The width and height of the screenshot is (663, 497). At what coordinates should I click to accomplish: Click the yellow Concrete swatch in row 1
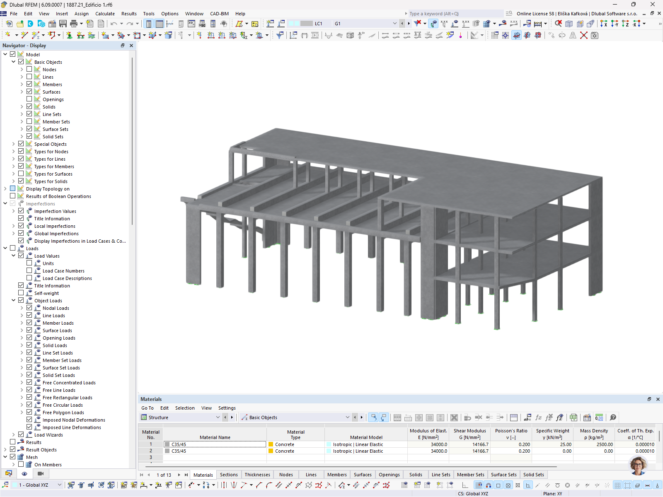[x=271, y=444]
